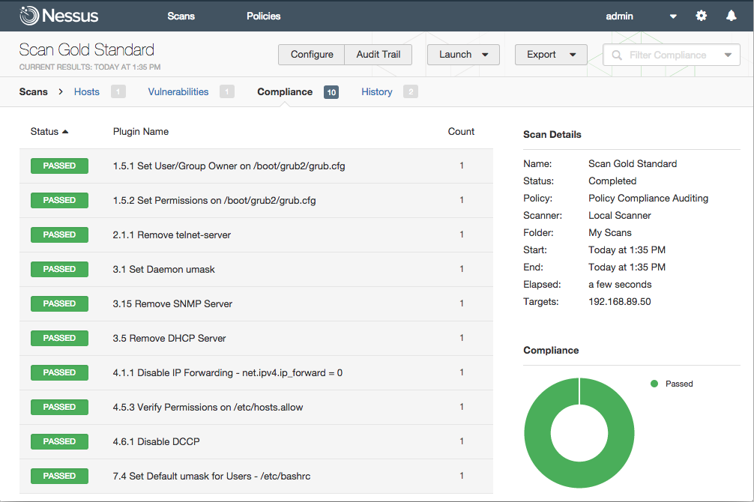Click the Passed legend label

point(679,384)
